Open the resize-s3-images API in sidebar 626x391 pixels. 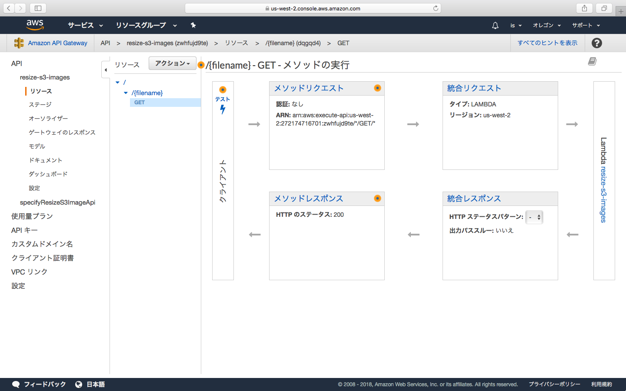click(x=45, y=77)
